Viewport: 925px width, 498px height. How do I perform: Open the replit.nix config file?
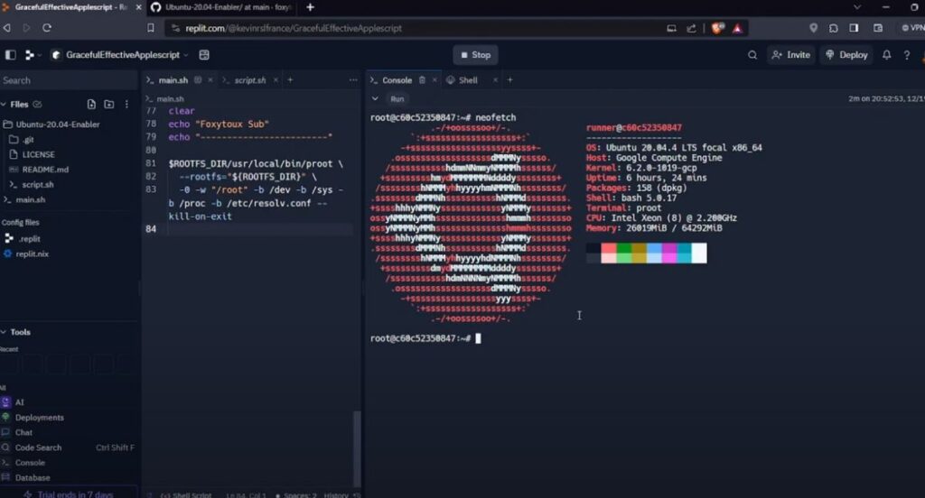coord(32,254)
